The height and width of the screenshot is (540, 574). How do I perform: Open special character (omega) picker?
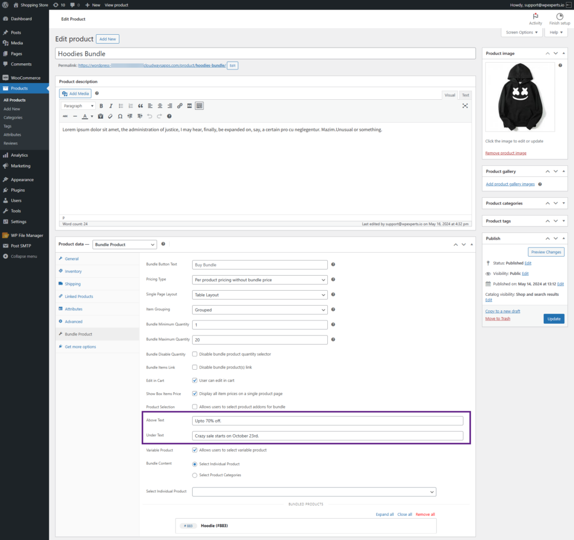120,117
